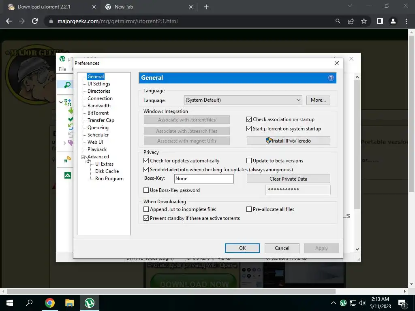415x311 pixels.
Task: Switch to the New Tab browser tab
Action: click(149, 7)
